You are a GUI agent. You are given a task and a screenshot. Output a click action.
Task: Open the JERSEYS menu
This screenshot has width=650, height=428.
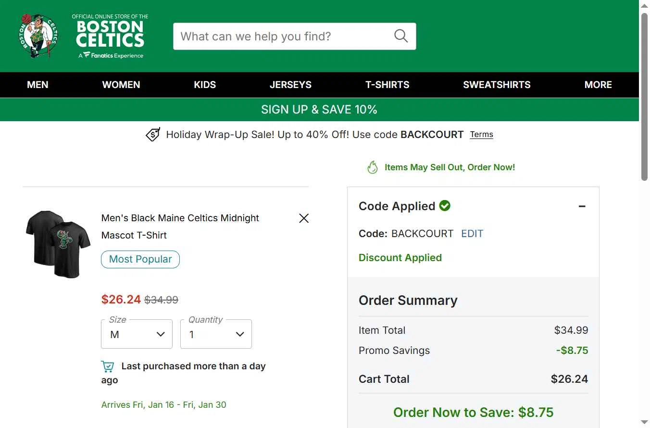290,85
